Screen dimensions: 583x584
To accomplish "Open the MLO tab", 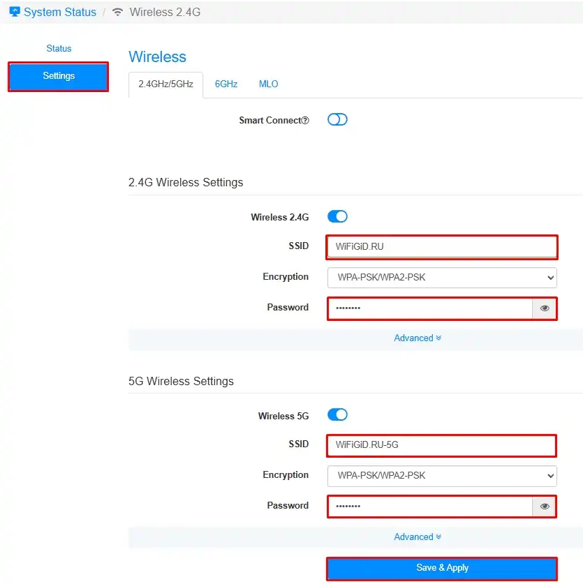I will (268, 84).
